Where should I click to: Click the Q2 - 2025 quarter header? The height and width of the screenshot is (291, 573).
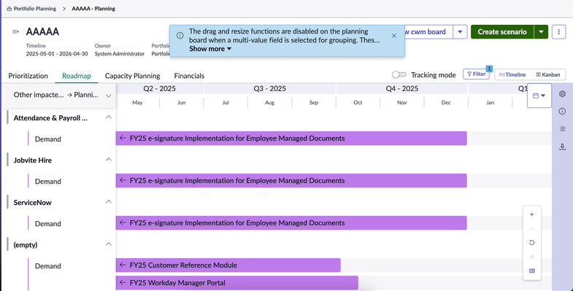[159, 89]
